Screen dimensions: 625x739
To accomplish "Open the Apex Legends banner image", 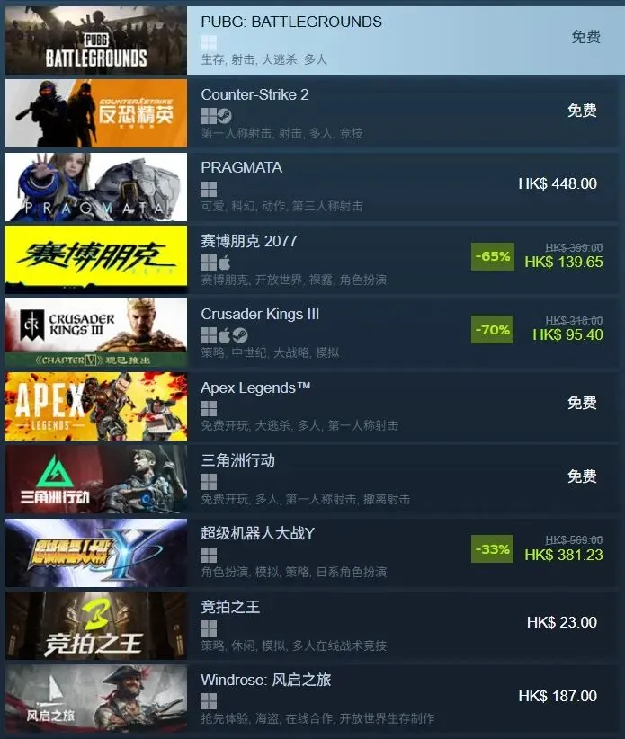I will point(96,406).
